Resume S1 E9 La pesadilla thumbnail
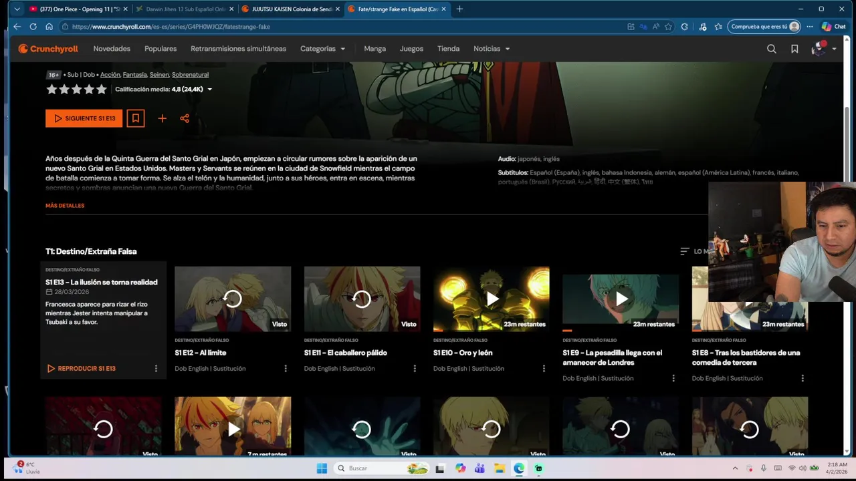The width and height of the screenshot is (856, 481). click(621, 299)
